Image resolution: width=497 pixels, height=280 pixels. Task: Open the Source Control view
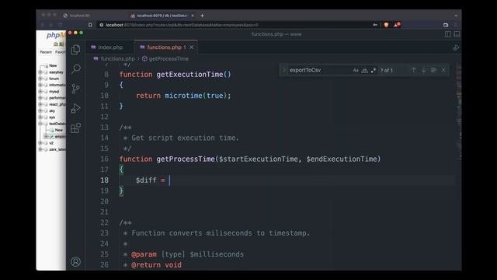(75, 89)
